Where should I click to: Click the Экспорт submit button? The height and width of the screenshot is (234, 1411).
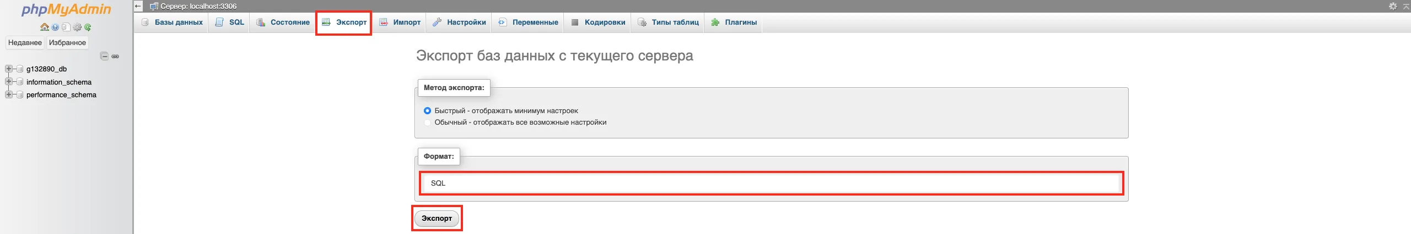[437, 218]
